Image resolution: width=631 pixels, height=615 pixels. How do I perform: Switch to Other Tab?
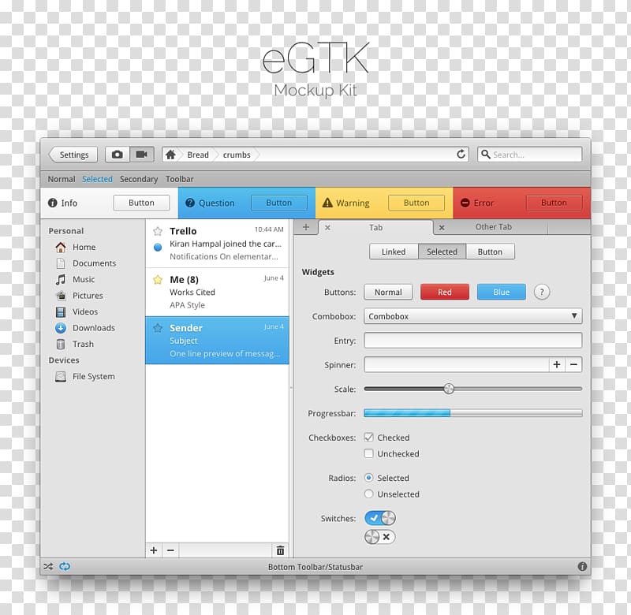[494, 227]
